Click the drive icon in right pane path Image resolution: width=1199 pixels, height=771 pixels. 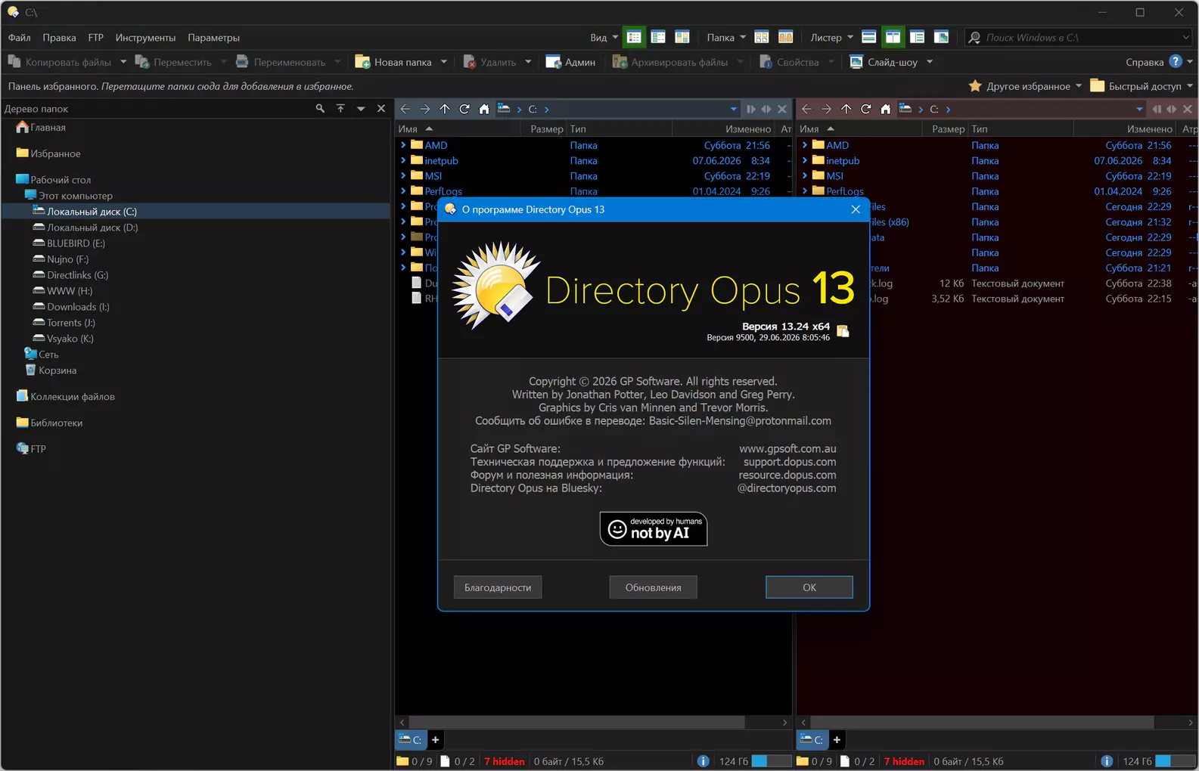(905, 109)
